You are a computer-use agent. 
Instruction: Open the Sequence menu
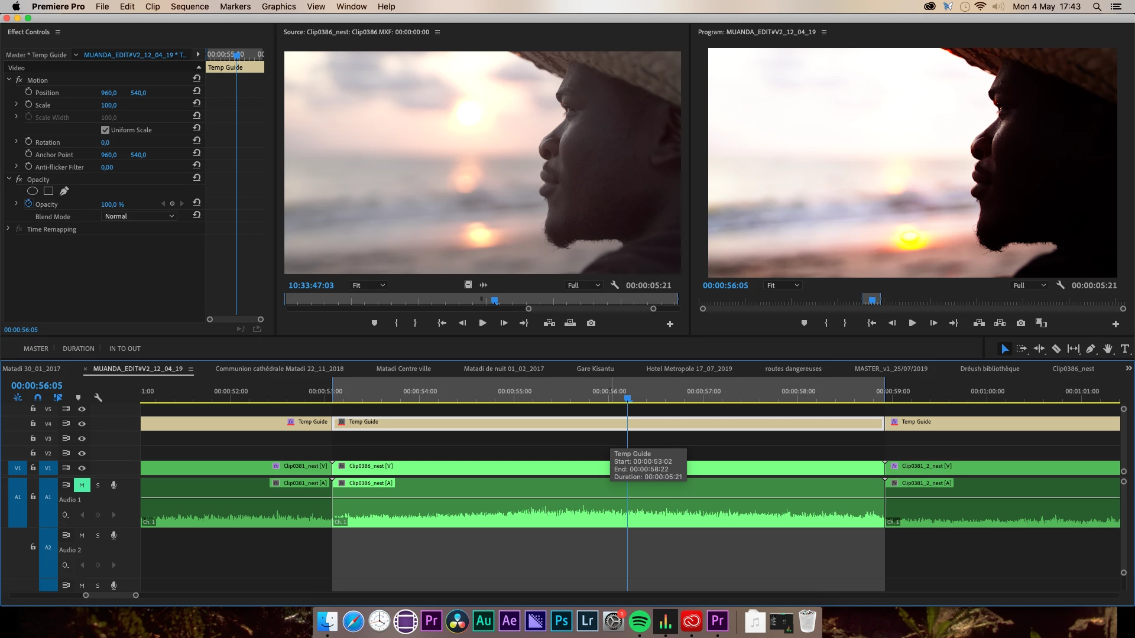(x=189, y=6)
